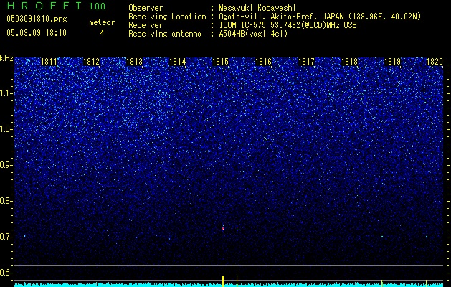
Task: Click the 1820 time axis label
Action: point(435,62)
